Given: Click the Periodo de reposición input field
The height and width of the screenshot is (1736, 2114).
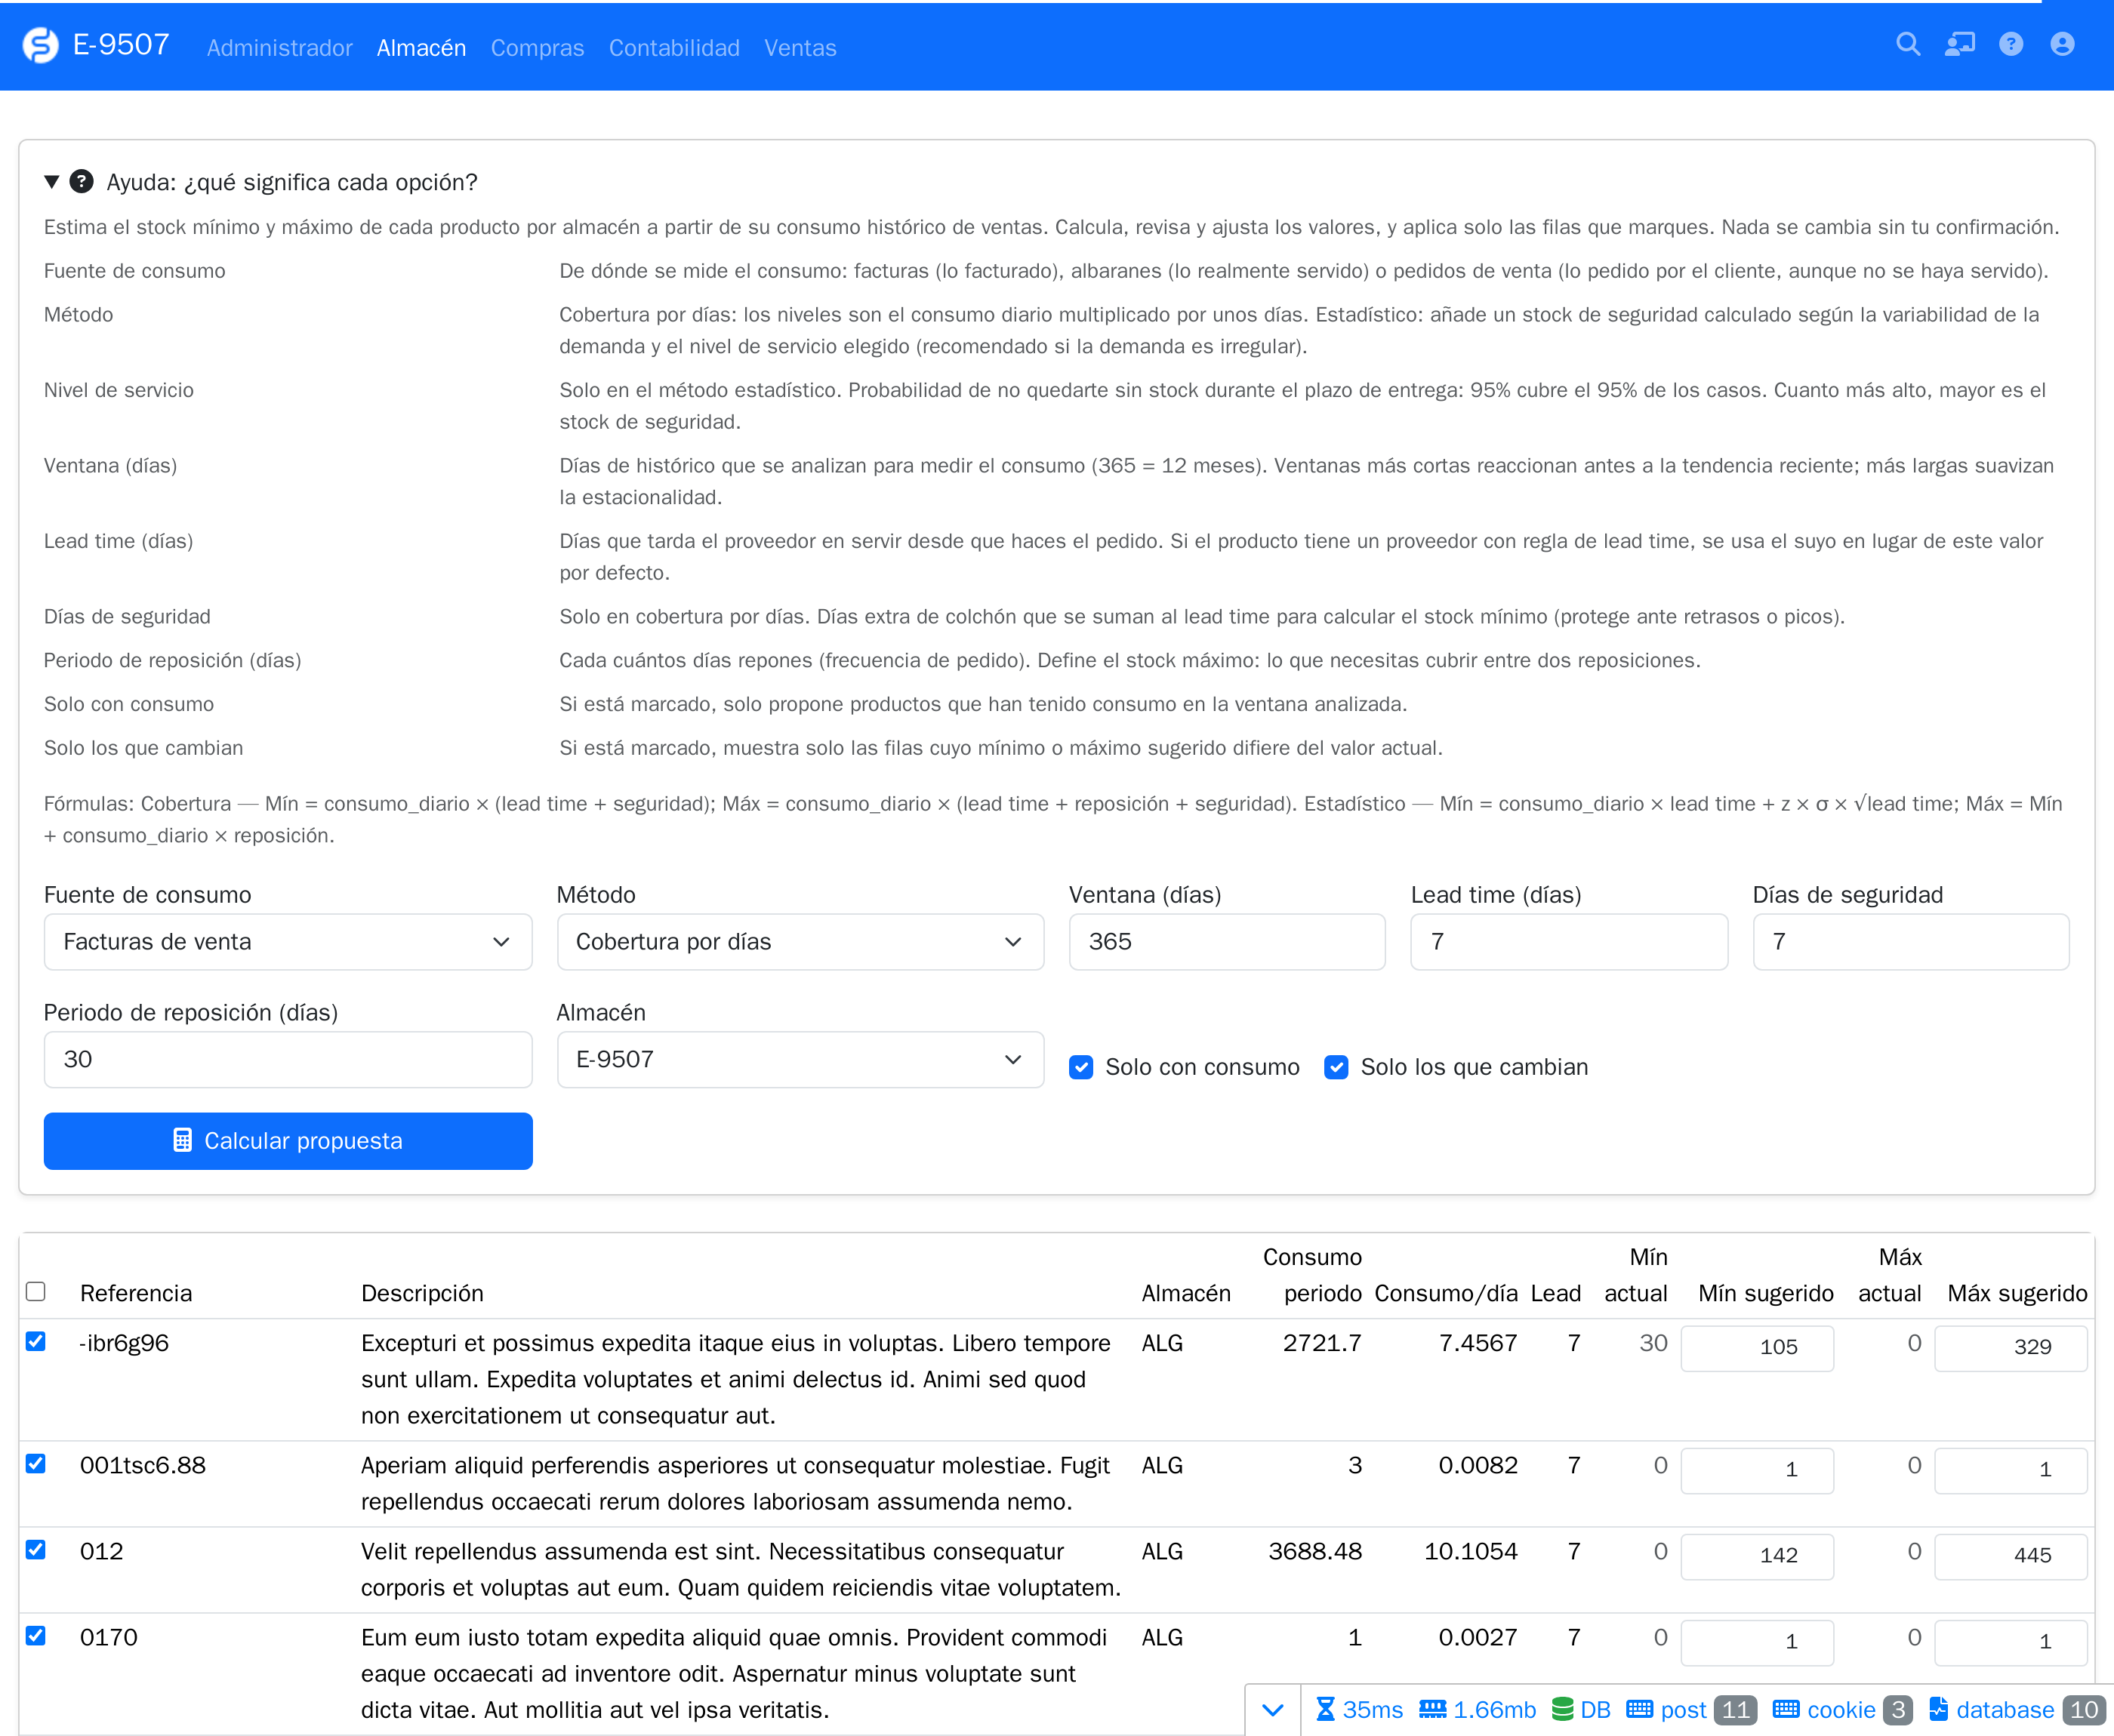Looking at the screenshot, I should (x=288, y=1060).
